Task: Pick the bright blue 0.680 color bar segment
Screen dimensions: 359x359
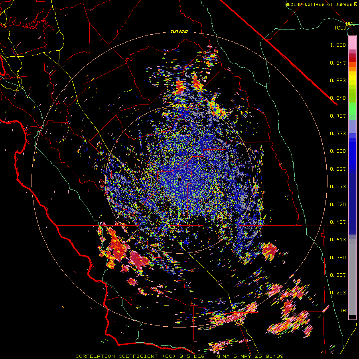Action: [352, 154]
